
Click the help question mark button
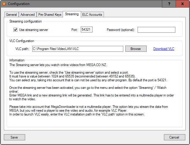[169, 4]
